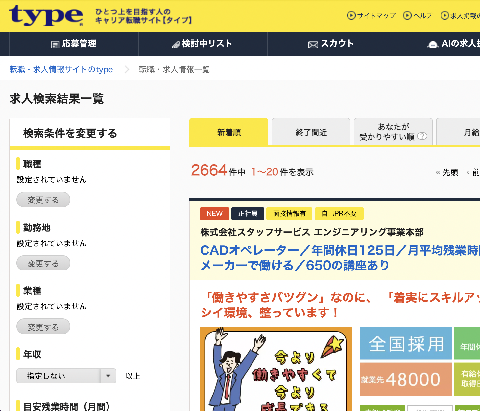Click the 就業先48000 panel
Viewport: 480px width, 411px height.
(x=406, y=379)
